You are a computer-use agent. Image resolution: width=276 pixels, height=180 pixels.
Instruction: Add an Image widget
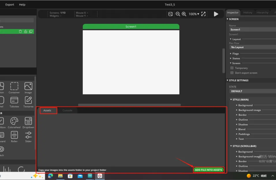pyautogui.click(x=28, y=86)
